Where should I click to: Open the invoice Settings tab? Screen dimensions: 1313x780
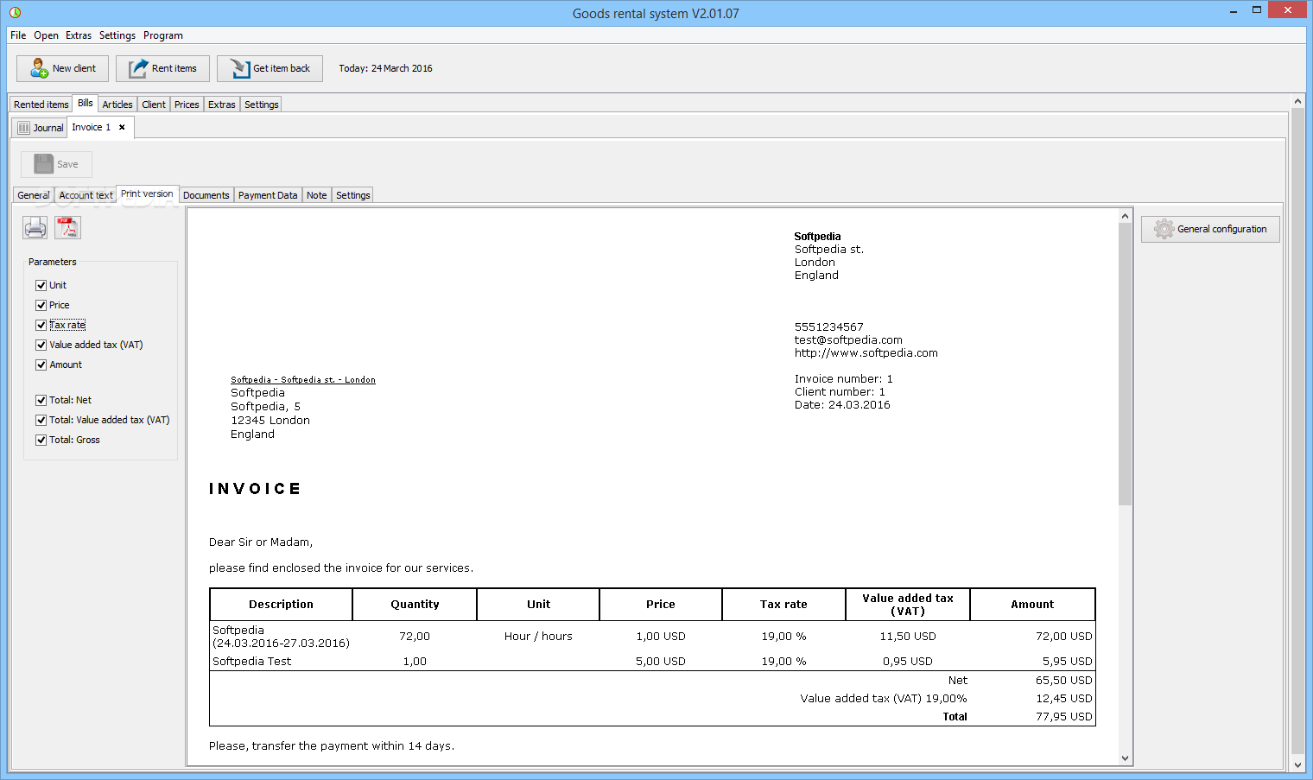click(x=353, y=195)
